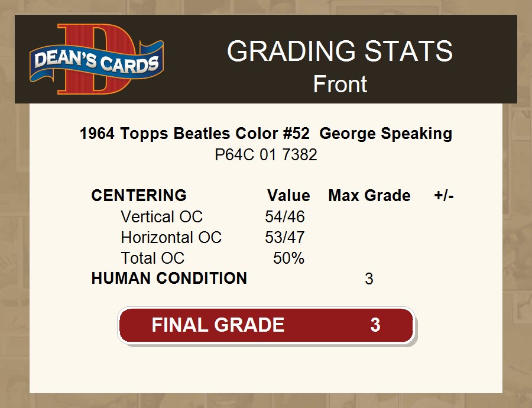Click the Max Grade column header

369,196
